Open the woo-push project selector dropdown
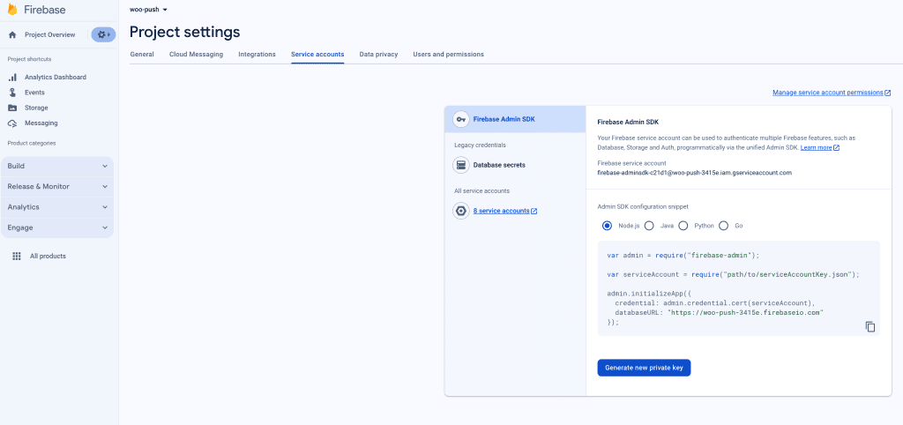The image size is (903, 425). point(148,10)
